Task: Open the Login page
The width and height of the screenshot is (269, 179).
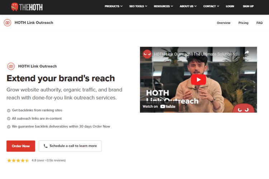Action: 230,6
